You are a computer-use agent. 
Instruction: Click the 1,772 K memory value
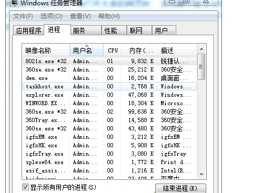tap(143, 162)
